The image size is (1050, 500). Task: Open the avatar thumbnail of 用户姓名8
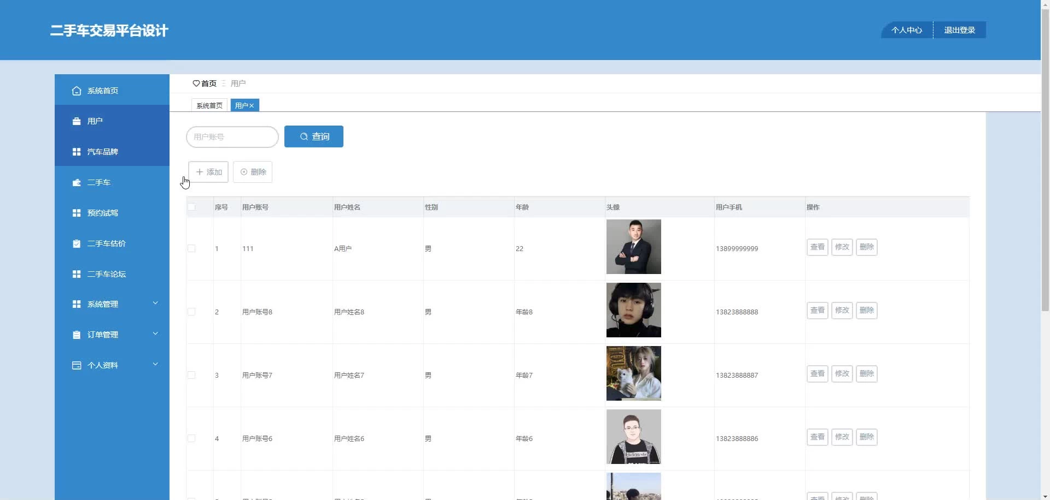click(x=634, y=310)
